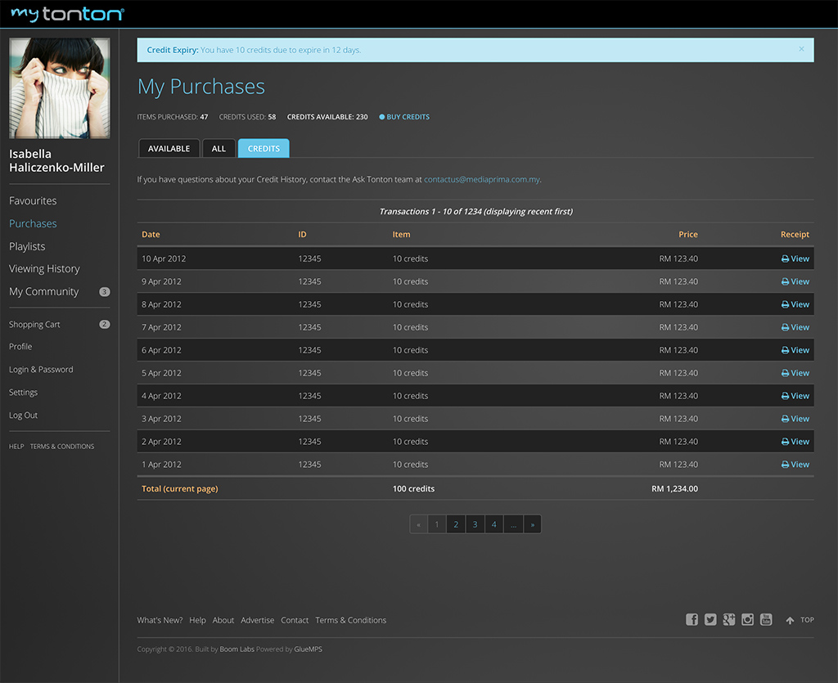
Task: Open Favourites in the sidebar
Action: tap(33, 200)
